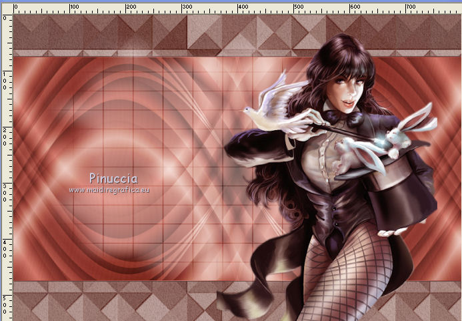Click the 500 mark on the horizontal ruler
This screenshot has width=462, height=321.
coord(299,7)
